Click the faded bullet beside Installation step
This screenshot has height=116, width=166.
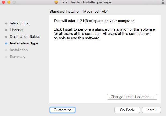(6, 50)
